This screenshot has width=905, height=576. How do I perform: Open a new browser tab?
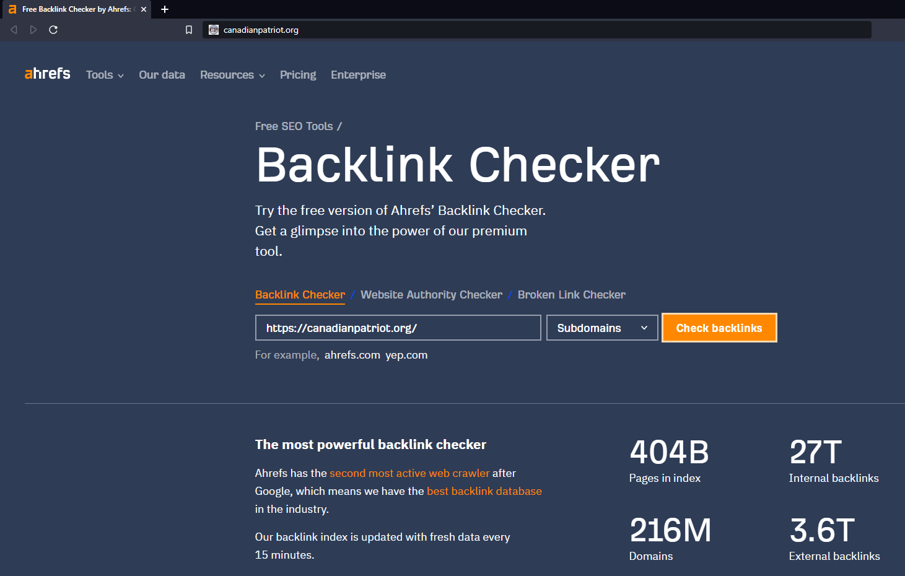(165, 9)
